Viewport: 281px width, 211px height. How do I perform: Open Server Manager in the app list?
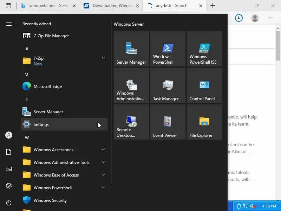64,112
